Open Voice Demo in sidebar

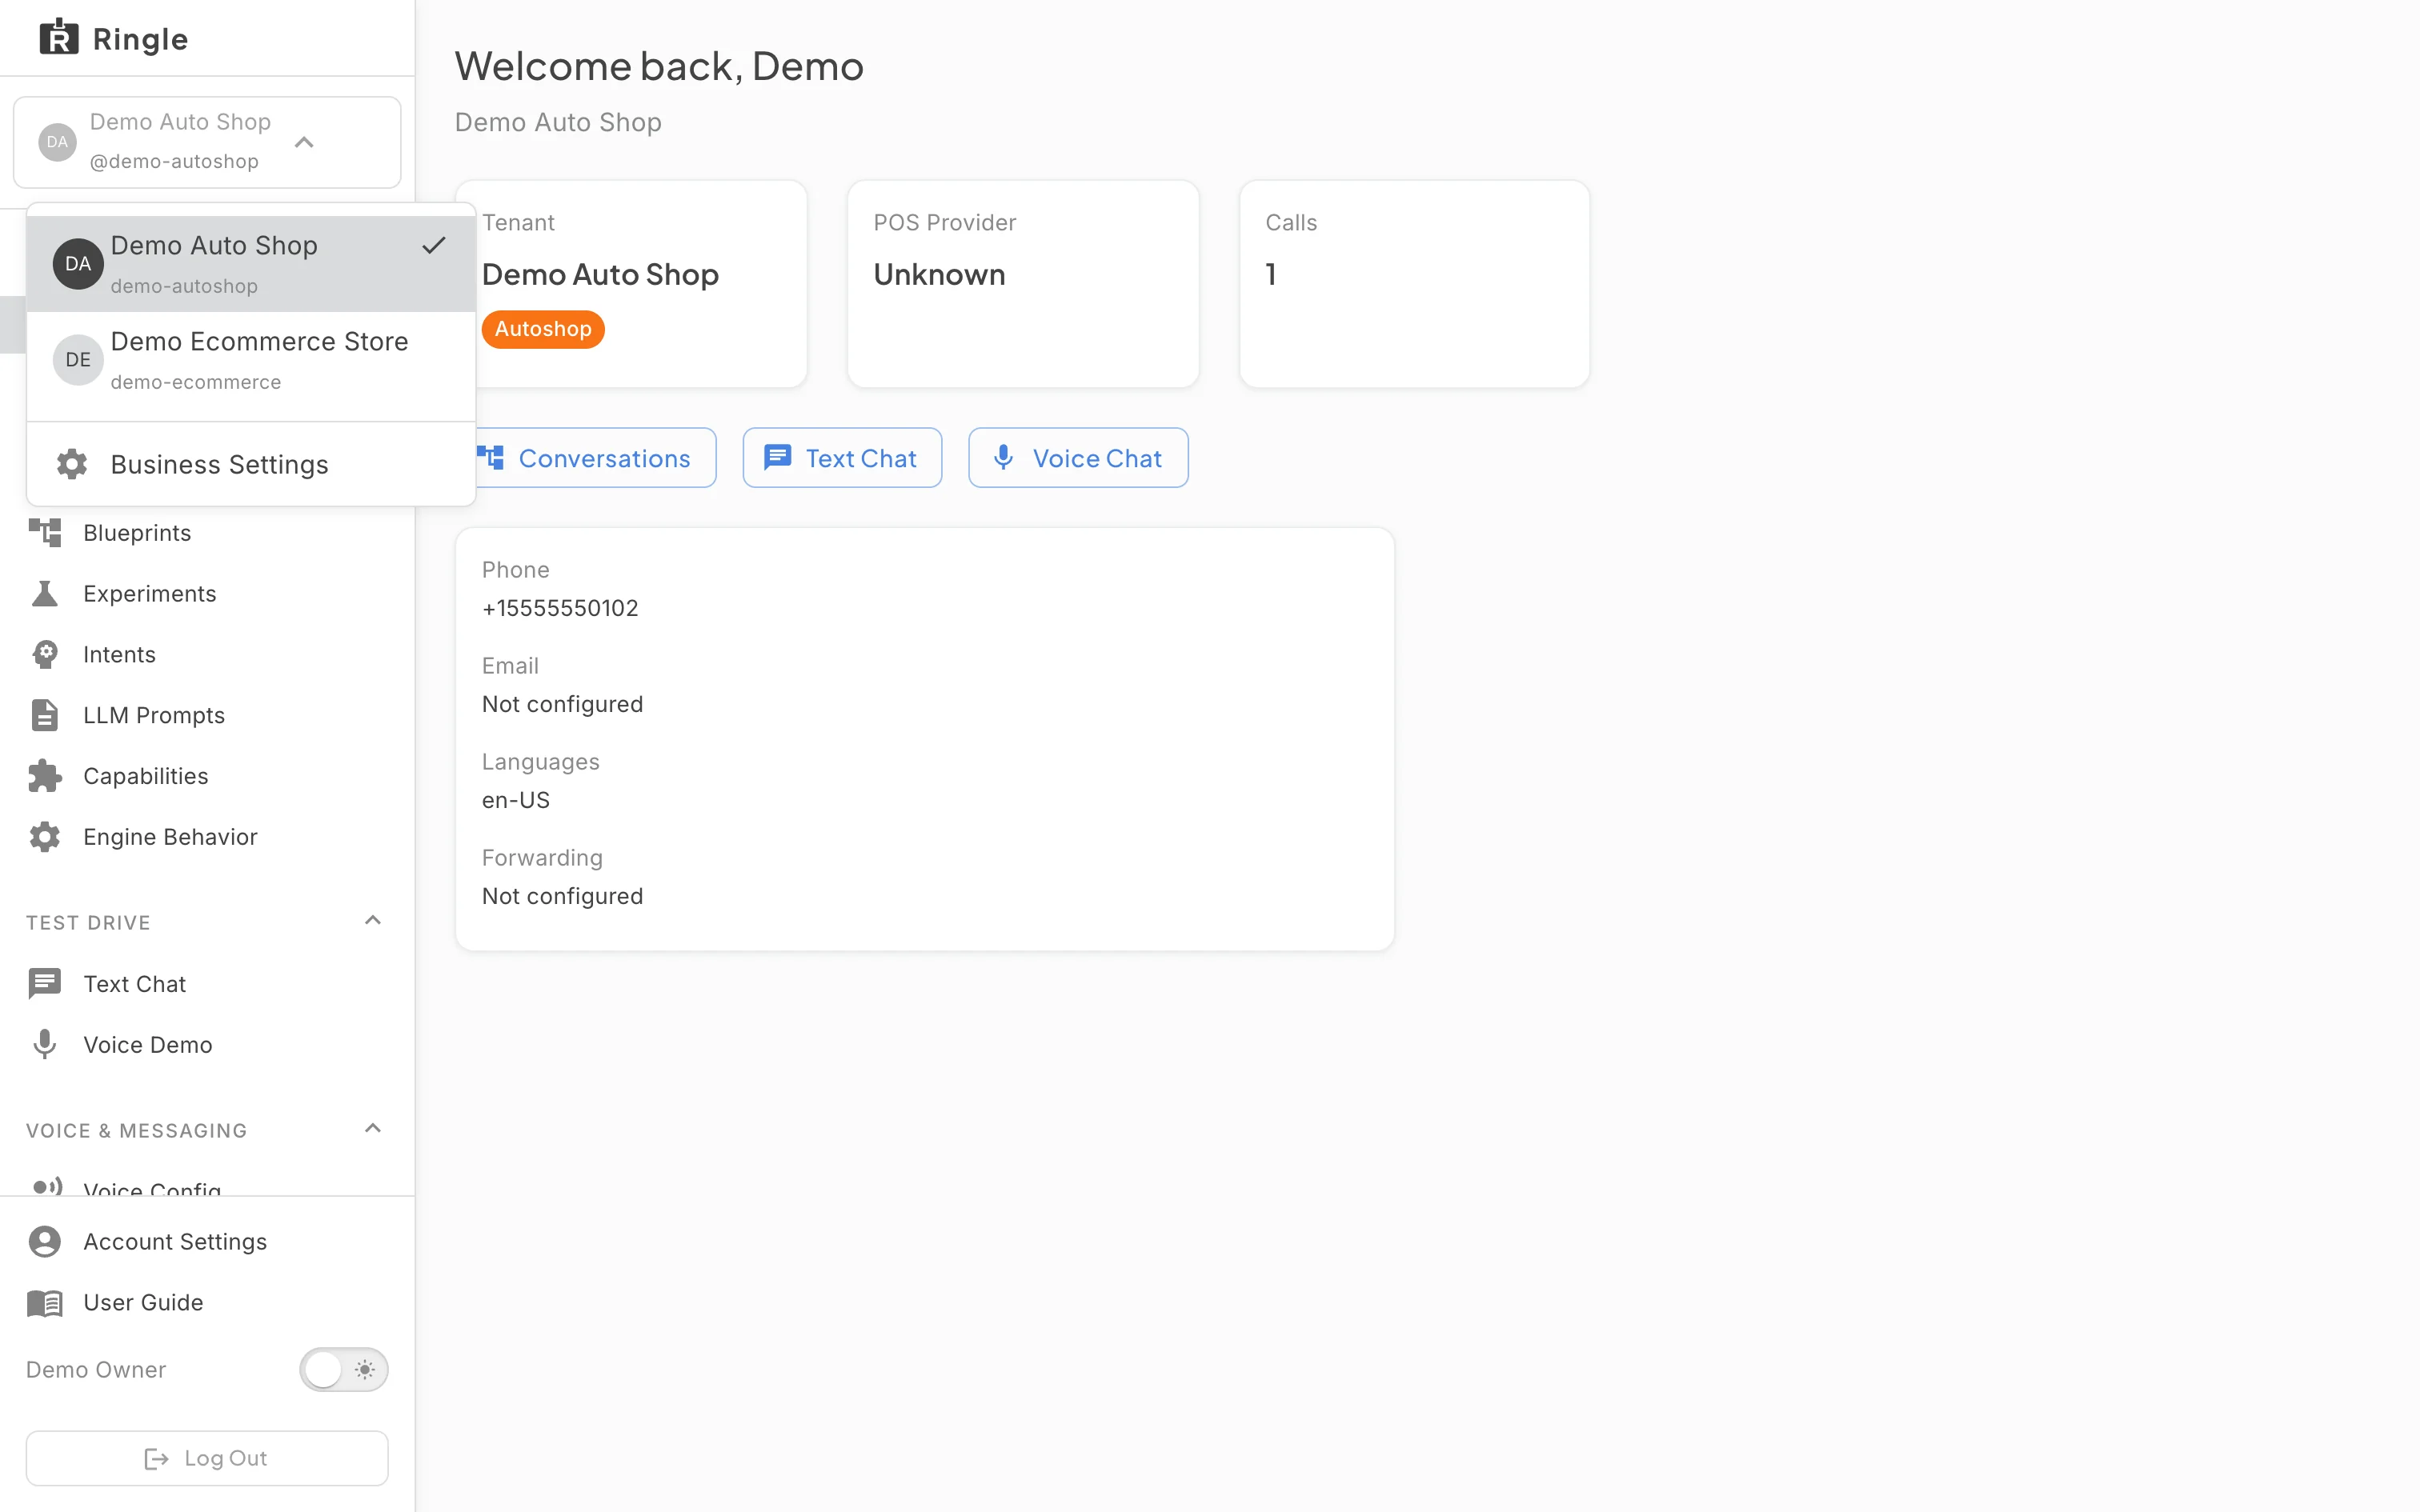[x=207, y=1045]
